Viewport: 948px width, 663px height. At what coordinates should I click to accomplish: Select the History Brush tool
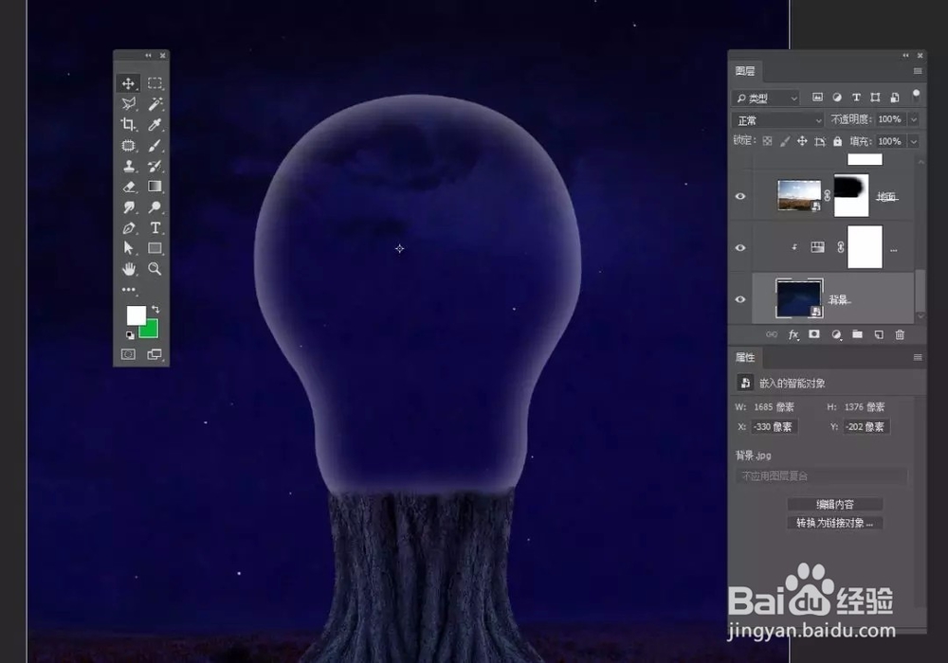[x=155, y=166]
